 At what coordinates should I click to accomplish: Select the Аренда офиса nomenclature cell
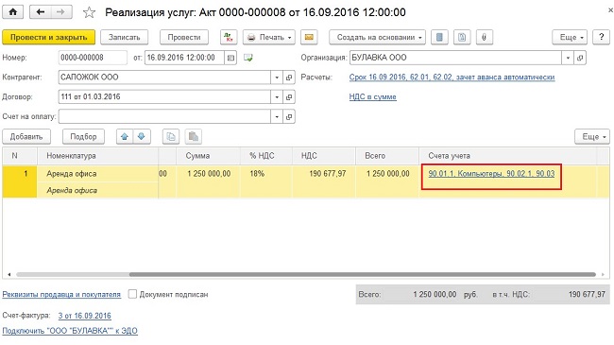[x=98, y=174]
